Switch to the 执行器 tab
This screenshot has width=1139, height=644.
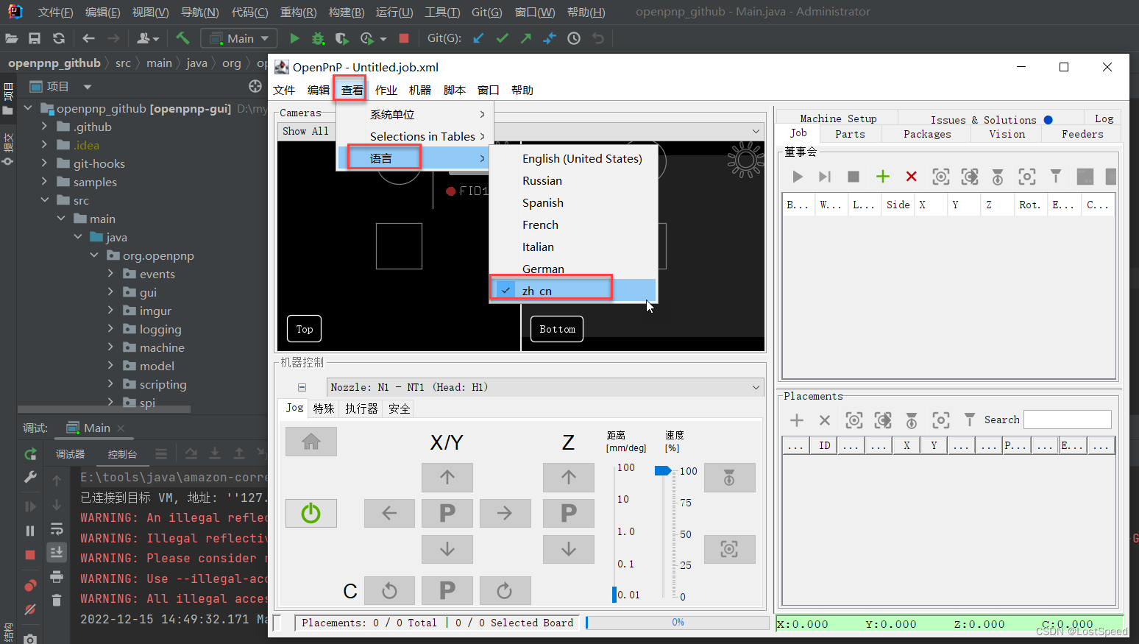tap(361, 408)
